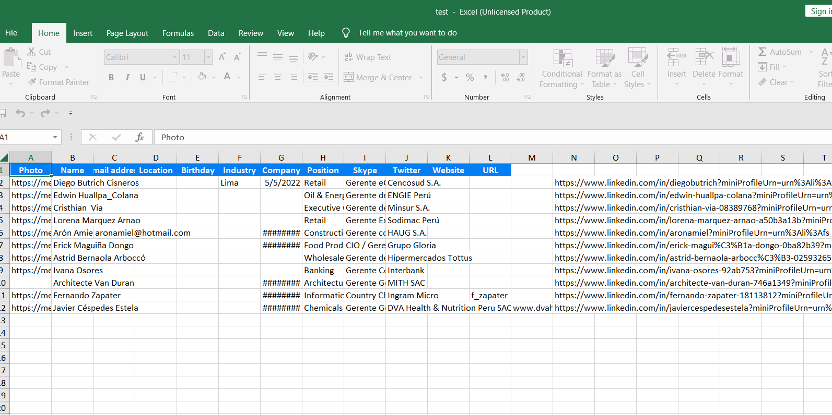Open Font dialog launcher
The image size is (832, 415).
click(244, 97)
